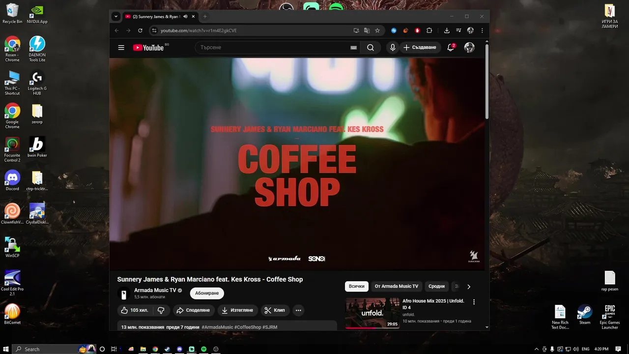
Task: Close the Sunnery James YouTube tab
Action: pos(193,16)
